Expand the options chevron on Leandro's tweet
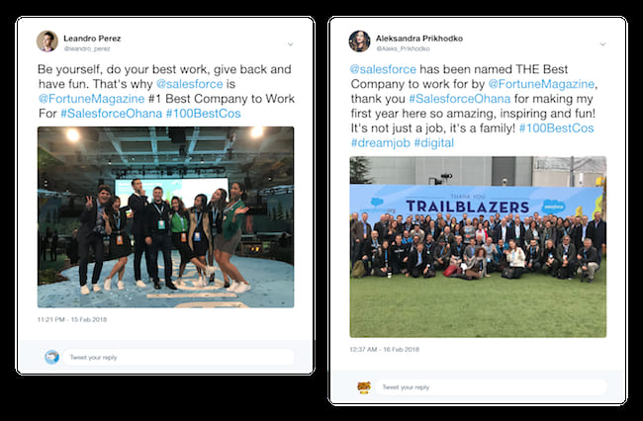This screenshot has width=643, height=421. coord(290,44)
